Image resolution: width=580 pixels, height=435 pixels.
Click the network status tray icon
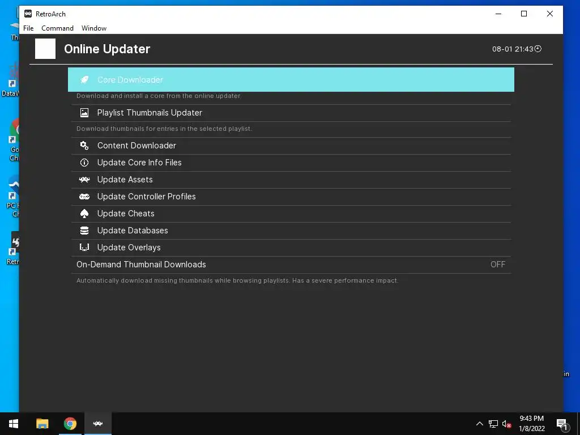(x=493, y=424)
